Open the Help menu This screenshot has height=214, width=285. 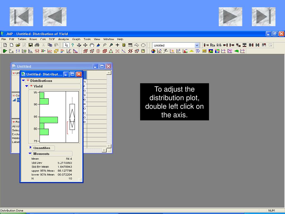coord(120,39)
